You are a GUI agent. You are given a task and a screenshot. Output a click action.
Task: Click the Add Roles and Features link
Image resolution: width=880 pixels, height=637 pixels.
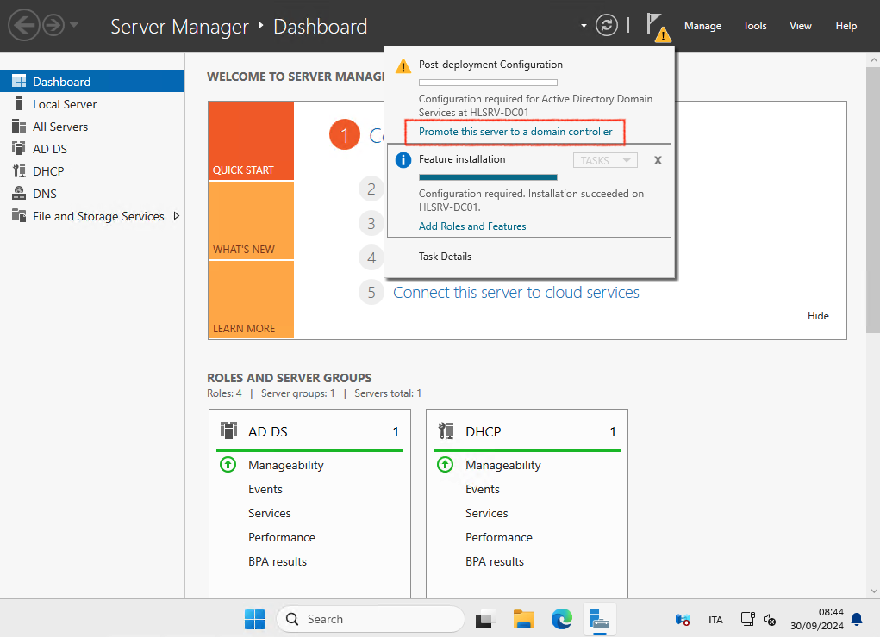[x=472, y=226]
